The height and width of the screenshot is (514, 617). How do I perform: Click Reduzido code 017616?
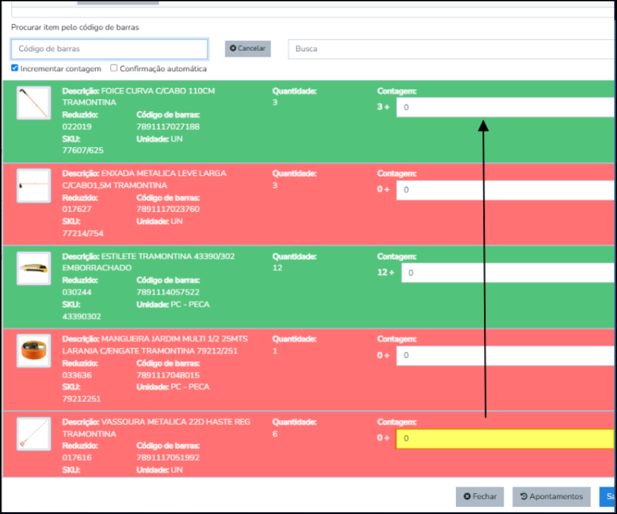click(77, 457)
